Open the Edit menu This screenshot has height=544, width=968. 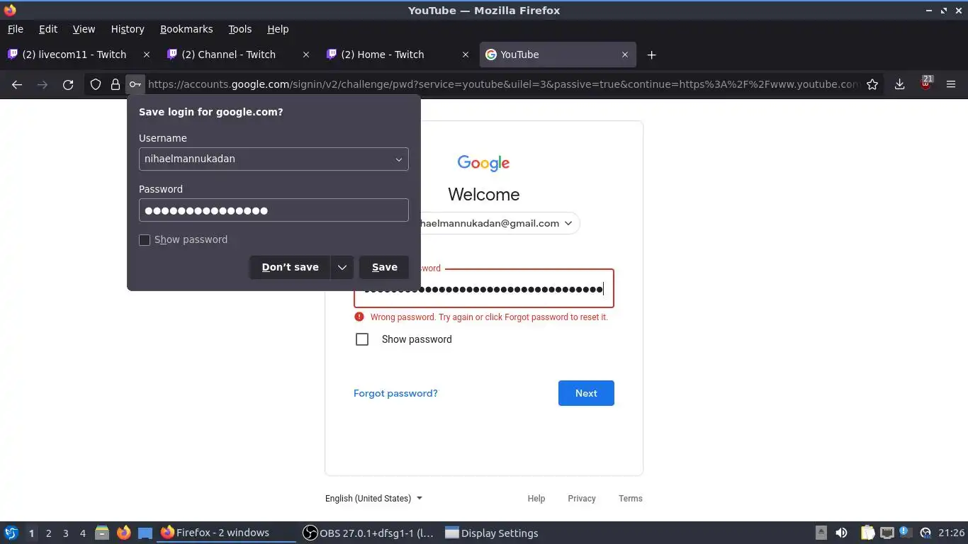point(48,29)
